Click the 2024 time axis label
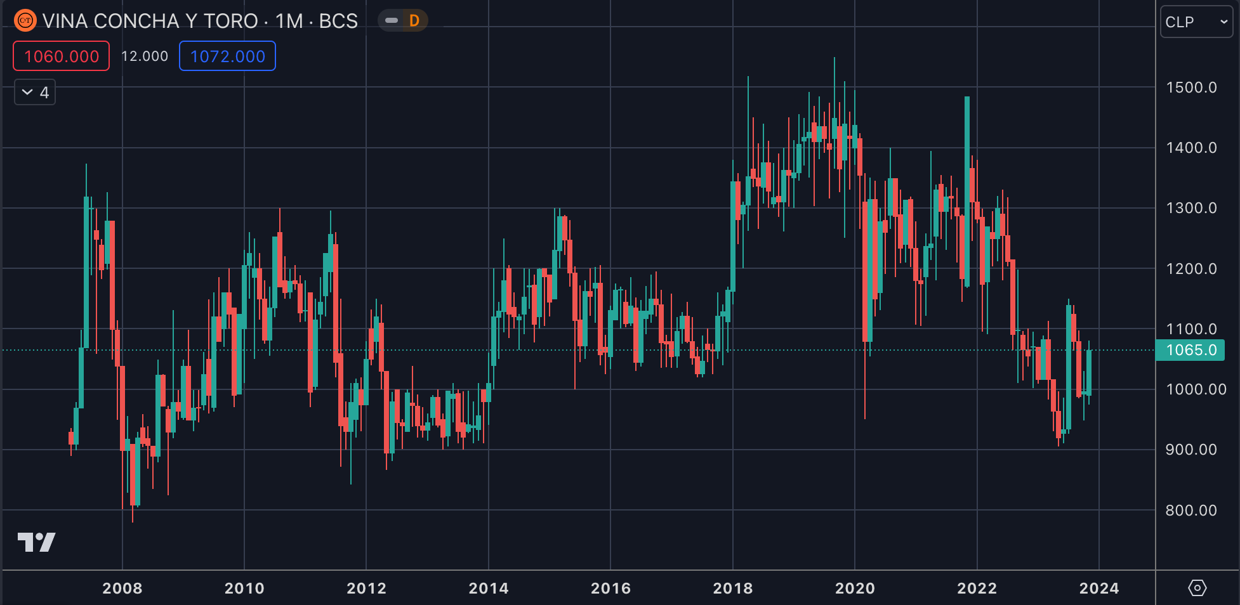Image resolution: width=1240 pixels, height=605 pixels. (1099, 589)
